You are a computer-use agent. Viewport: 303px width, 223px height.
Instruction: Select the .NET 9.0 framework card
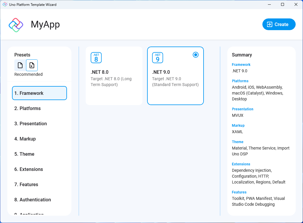coord(175,76)
